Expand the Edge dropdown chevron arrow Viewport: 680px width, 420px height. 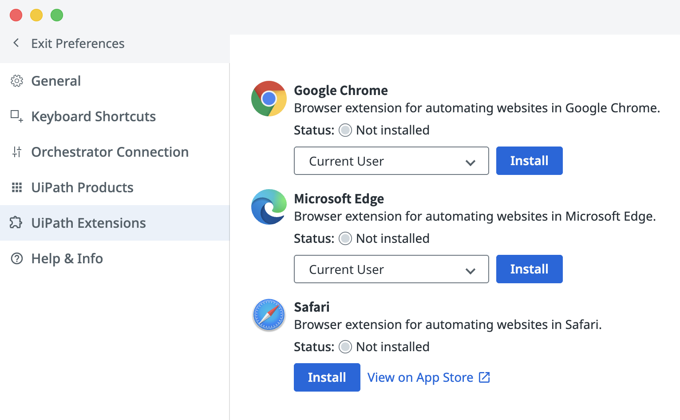pyautogui.click(x=470, y=271)
